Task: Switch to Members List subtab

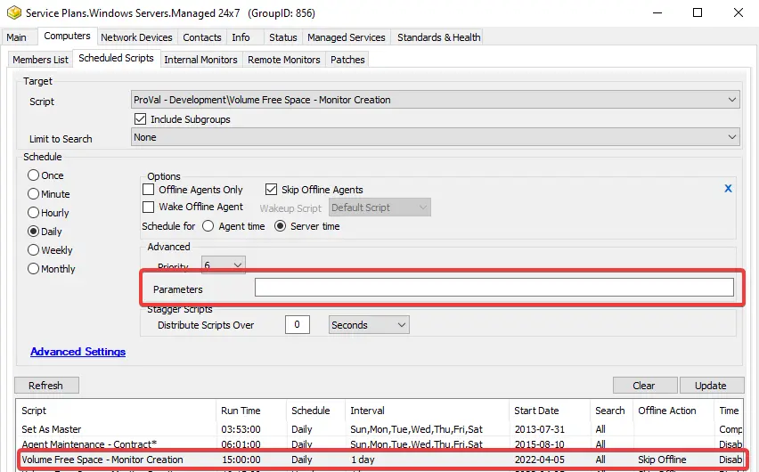Action: [x=40, y=60]
